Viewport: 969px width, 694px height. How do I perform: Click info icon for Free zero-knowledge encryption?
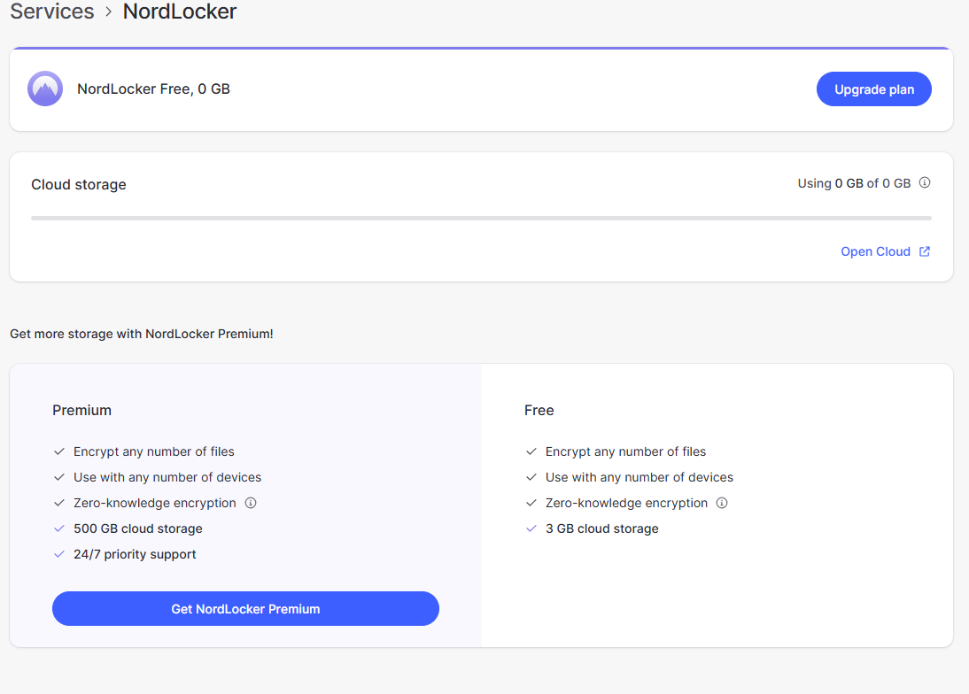722,503
